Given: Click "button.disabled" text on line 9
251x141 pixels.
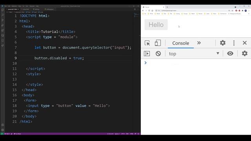Looking at the screenshot, I should (x=51, y=58).
